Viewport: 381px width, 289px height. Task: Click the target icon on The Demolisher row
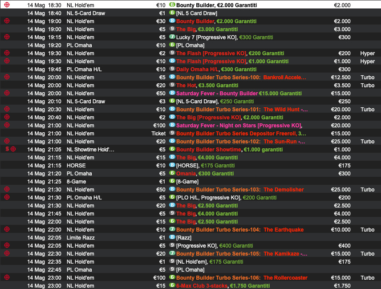tap(7, 189)
